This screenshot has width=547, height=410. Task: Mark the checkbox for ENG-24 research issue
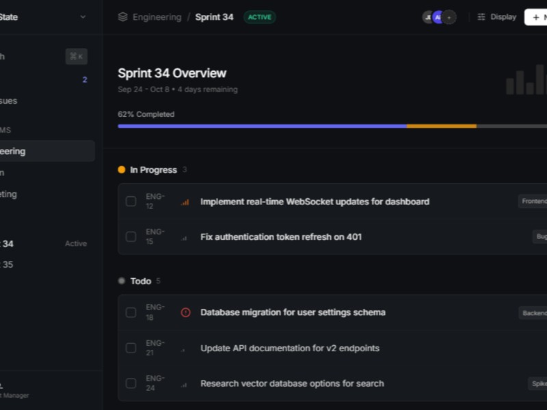click(x=131, y=383)
